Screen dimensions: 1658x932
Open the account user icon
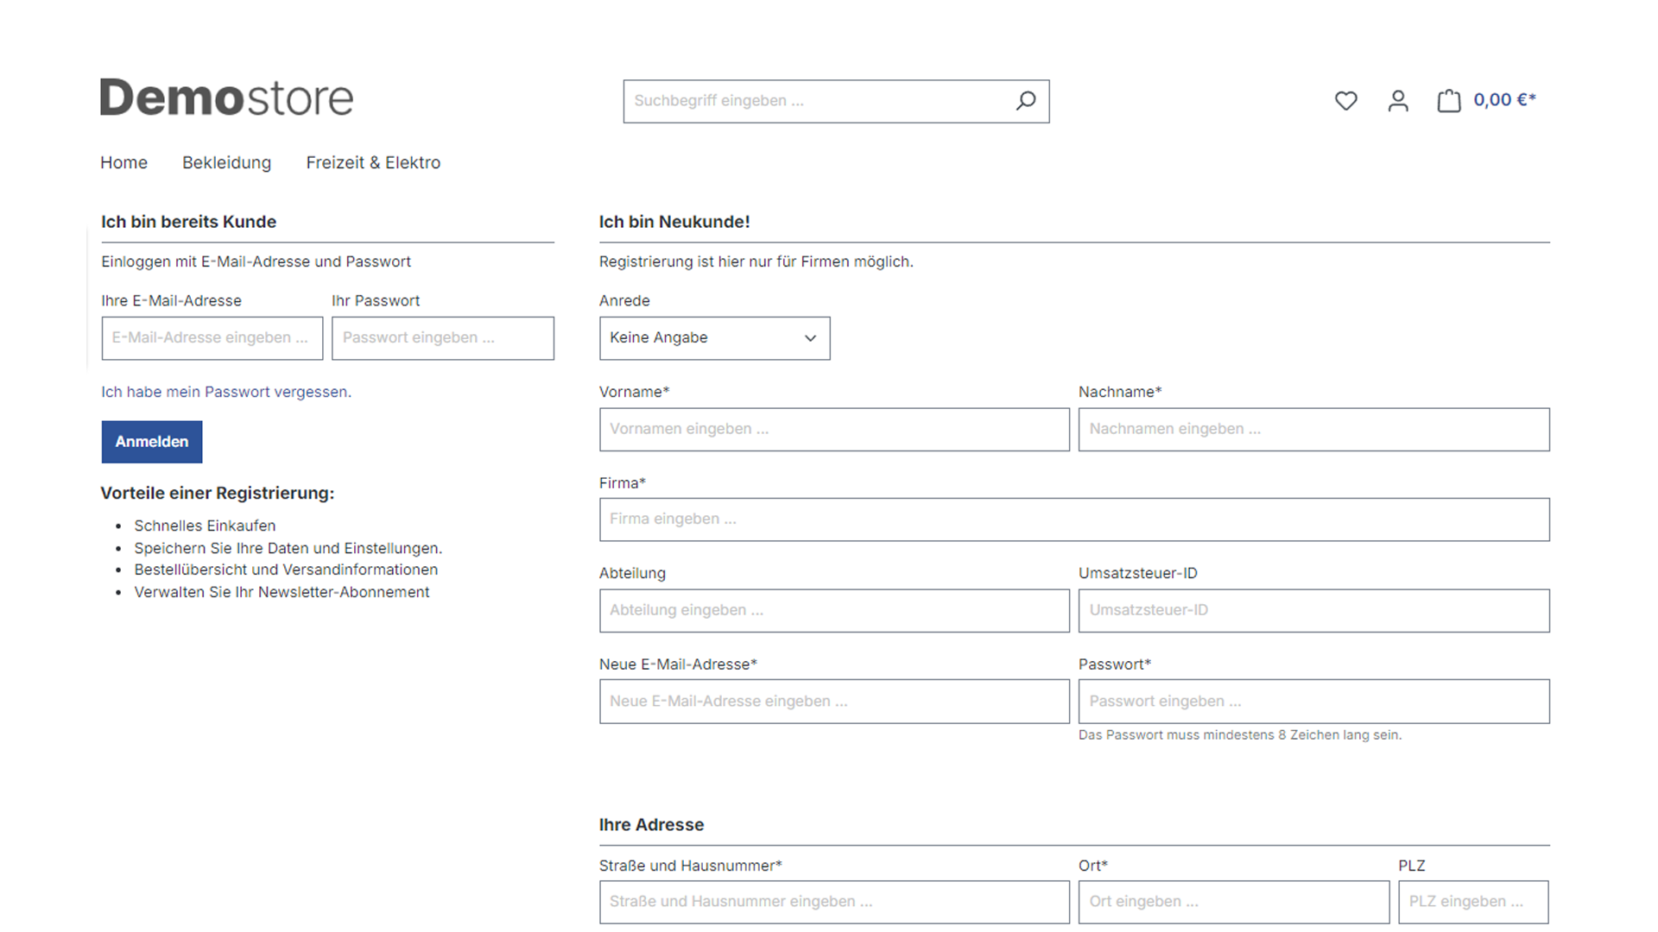coord(1398,101)
